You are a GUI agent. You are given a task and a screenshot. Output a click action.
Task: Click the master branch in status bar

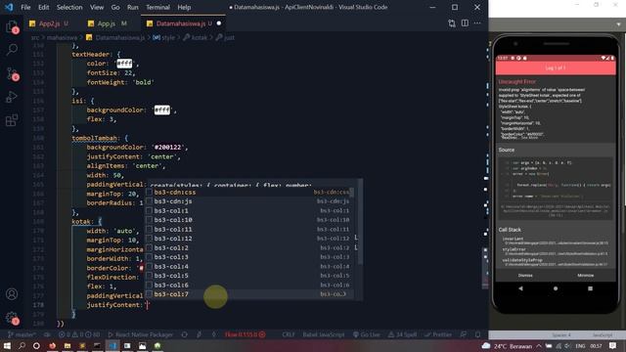coord(22,334)
